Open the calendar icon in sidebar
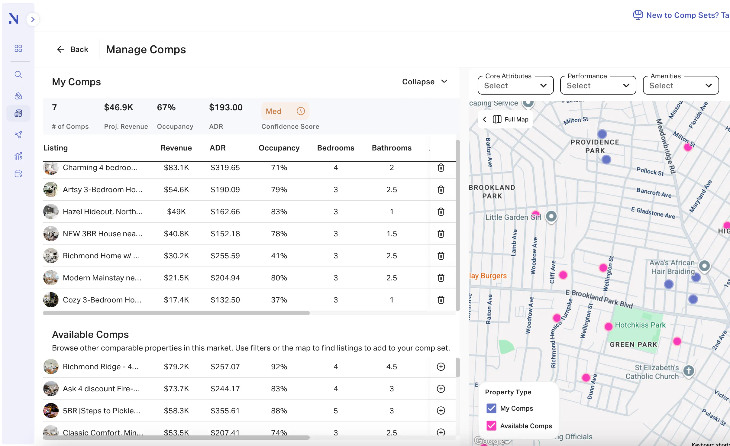Viewport: 730px width, 446px height. click(x=18, y=174)
